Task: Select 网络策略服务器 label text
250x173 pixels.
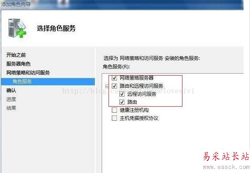Action: point(137,78)
